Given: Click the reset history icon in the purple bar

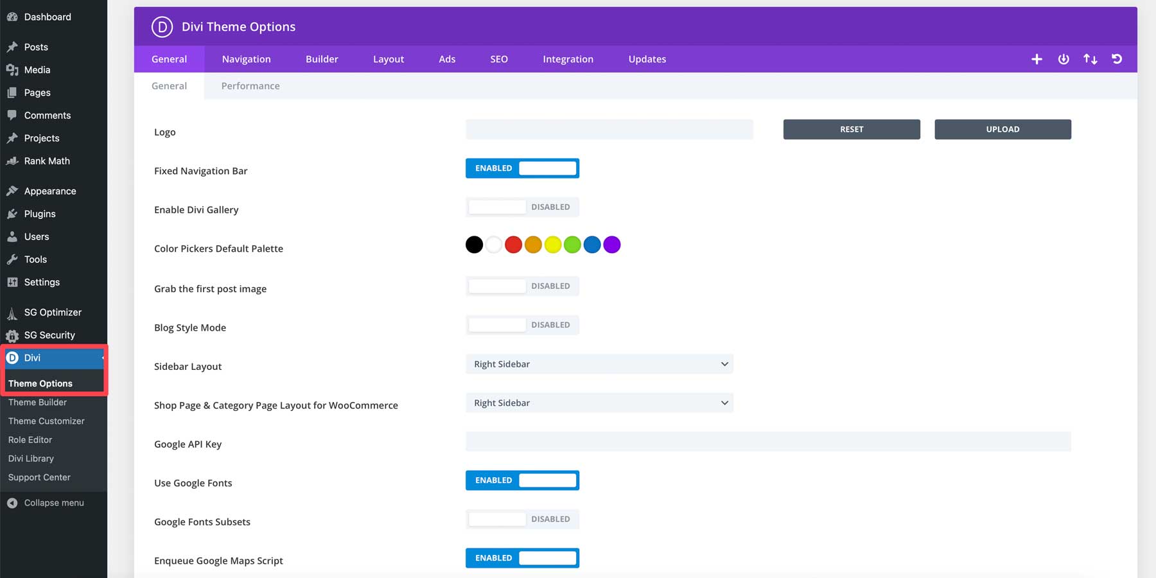Looking at the screenshot, I should click(1117, 58).
